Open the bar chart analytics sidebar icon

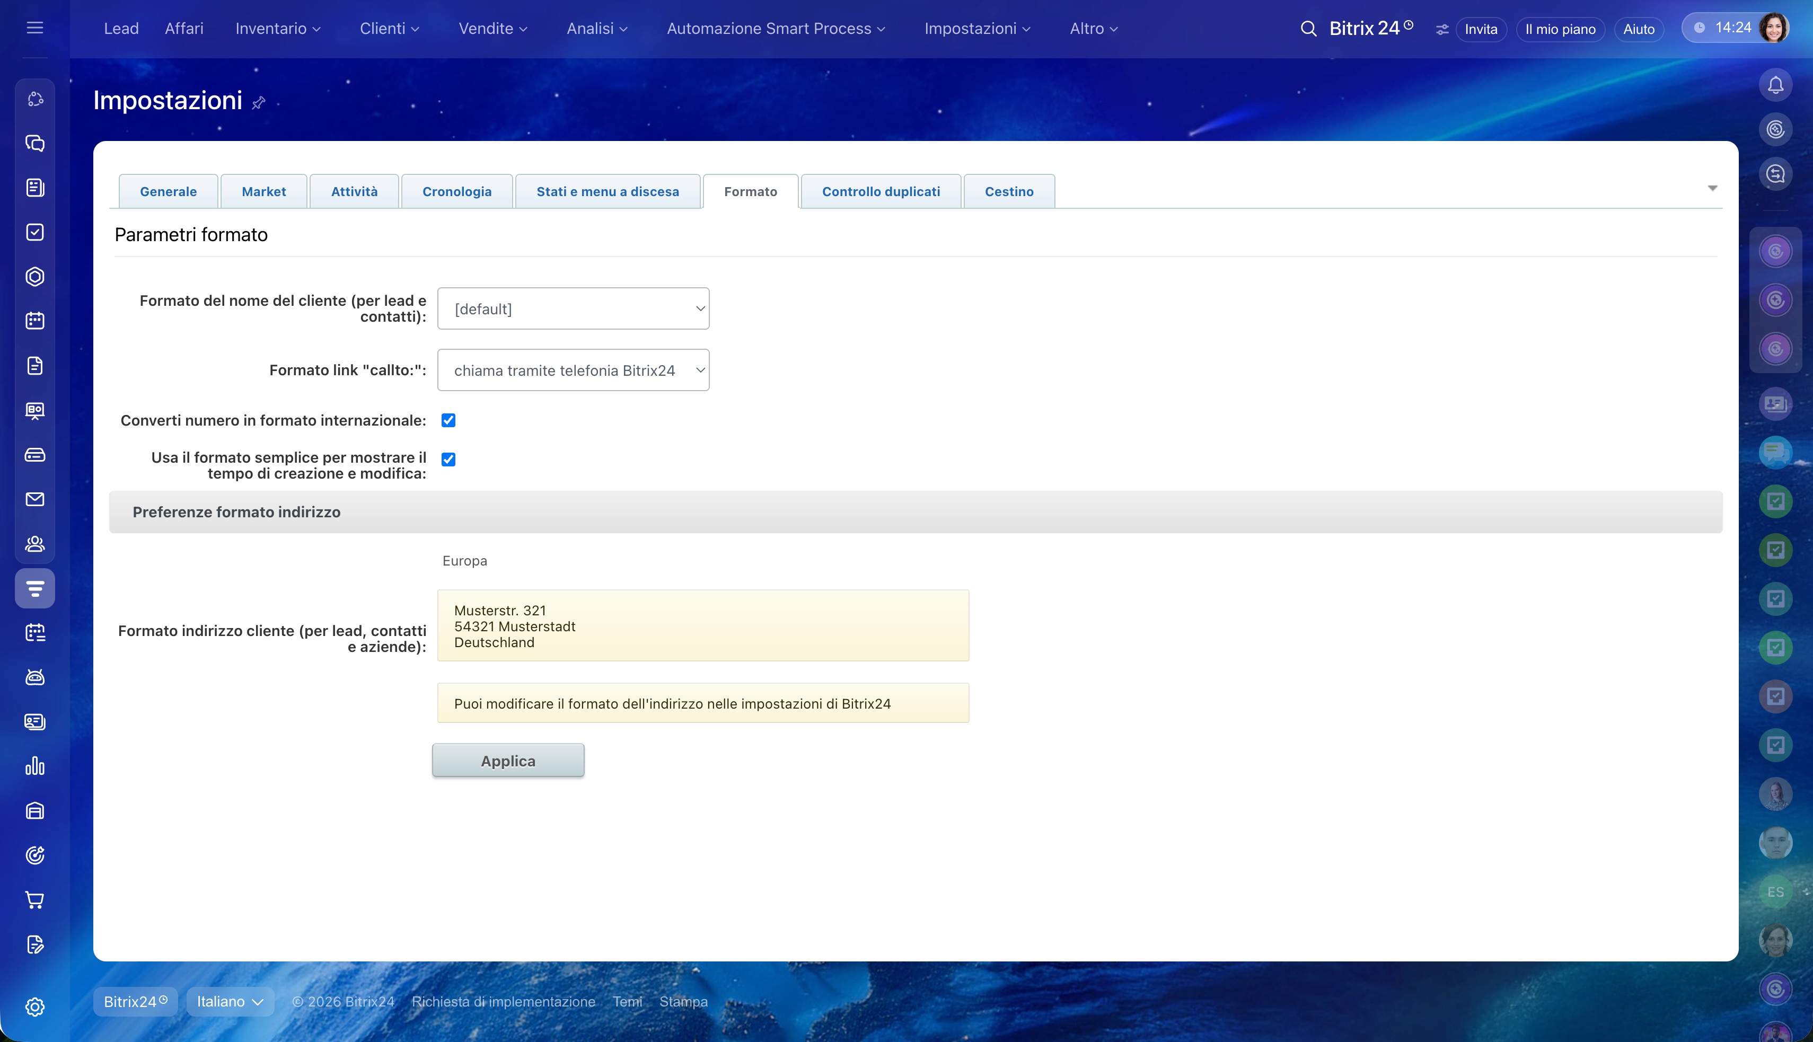coord(34,766)
